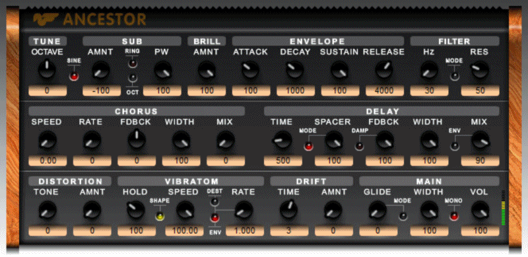Click the Envelope ATTACK knob
528x257 pixels.
pyautogui.click(x=250, y=70)
